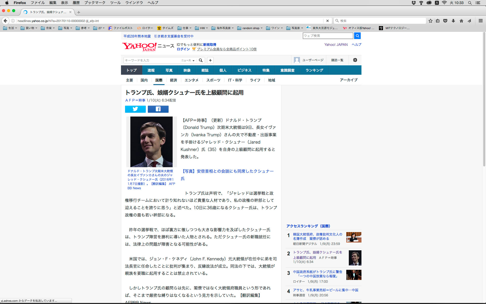The height and width of the screenshot is (304, 486).
Task: Save to Pocket icon in toolbar
Action: tap(445, 21)
